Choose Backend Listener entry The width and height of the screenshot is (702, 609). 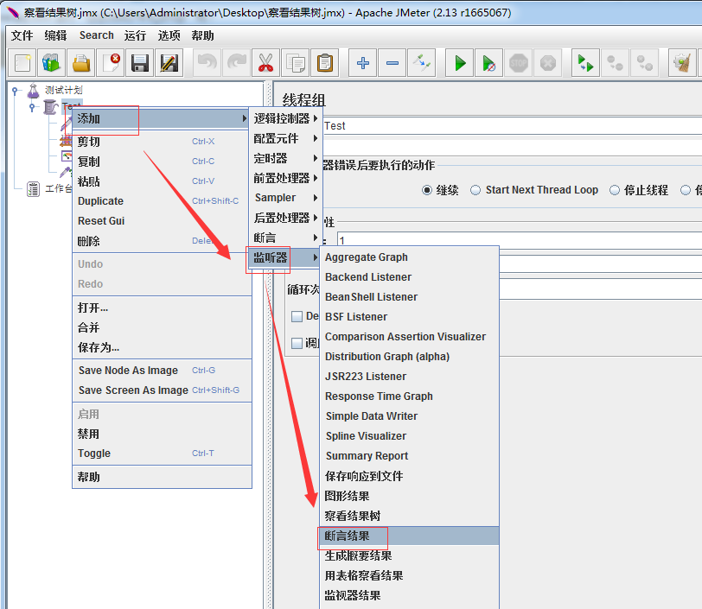tap(409, 277)
